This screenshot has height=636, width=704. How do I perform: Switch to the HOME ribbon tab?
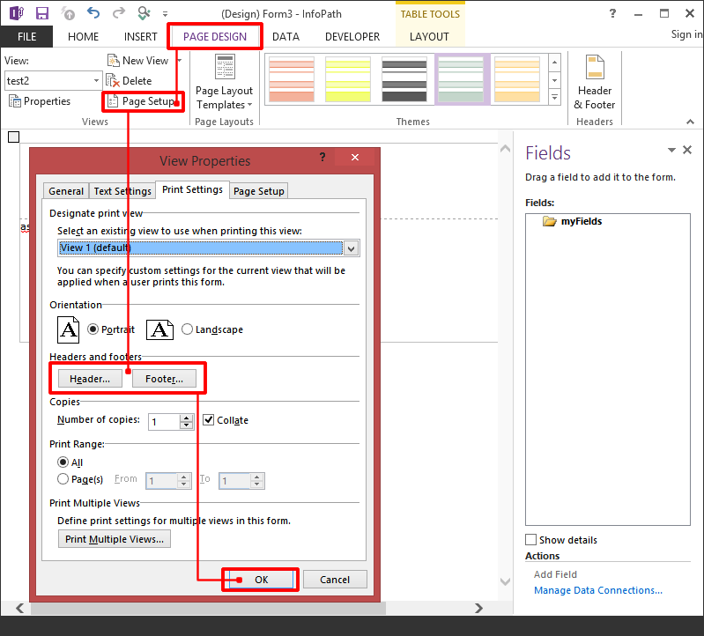tap(83, 37)
